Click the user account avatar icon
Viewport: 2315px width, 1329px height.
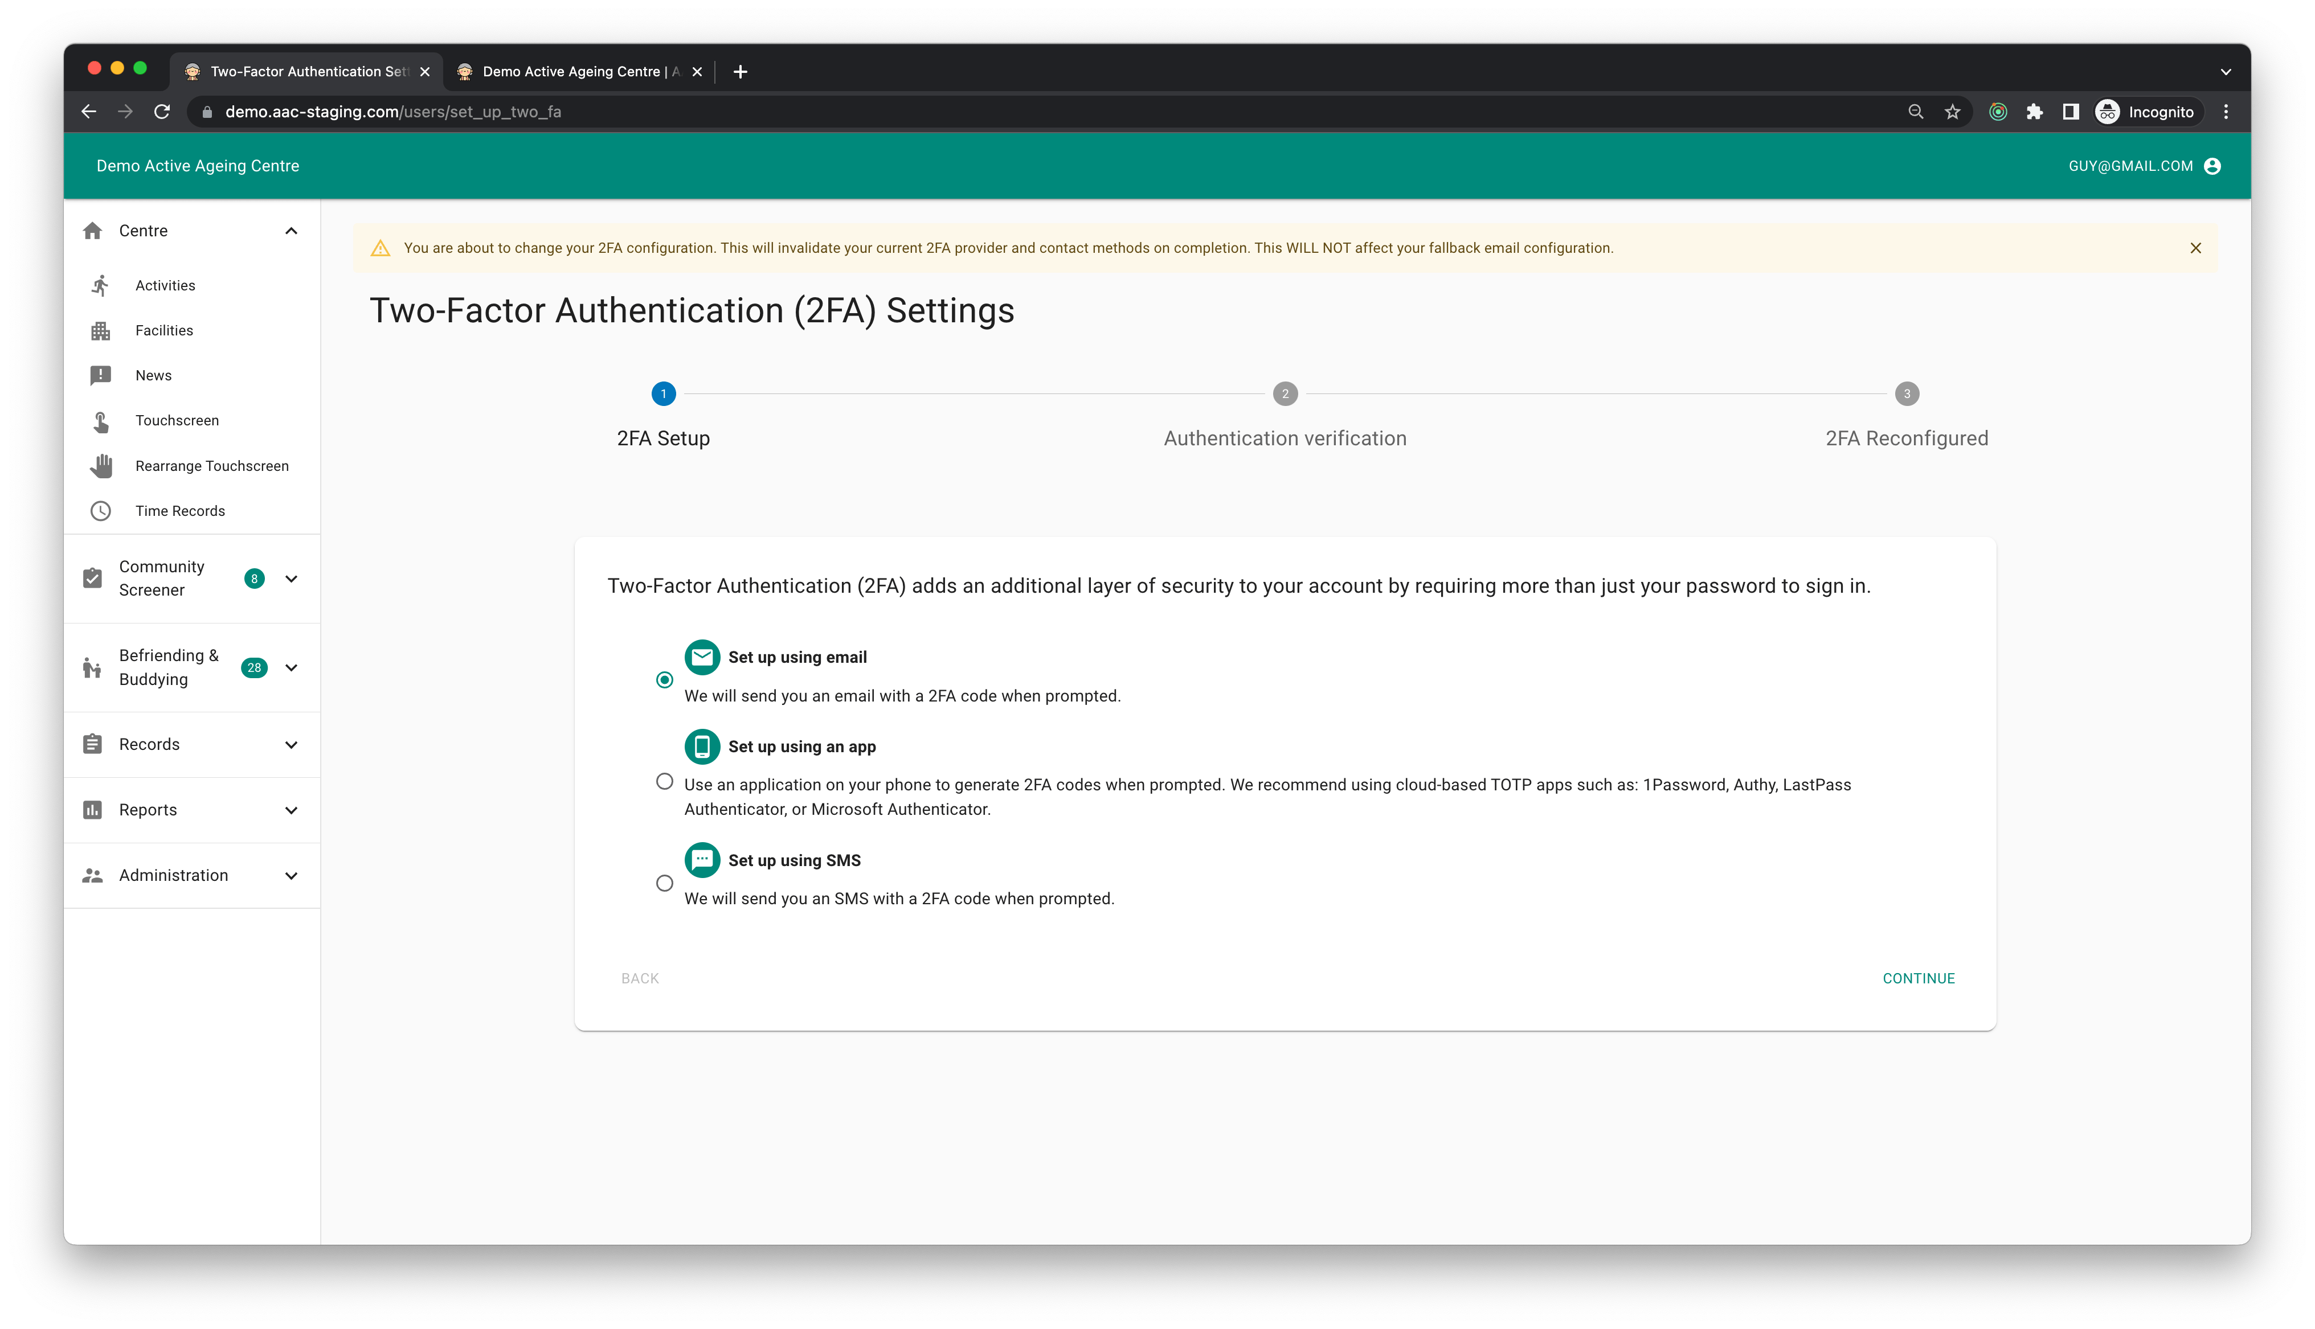click(2212, 166)
